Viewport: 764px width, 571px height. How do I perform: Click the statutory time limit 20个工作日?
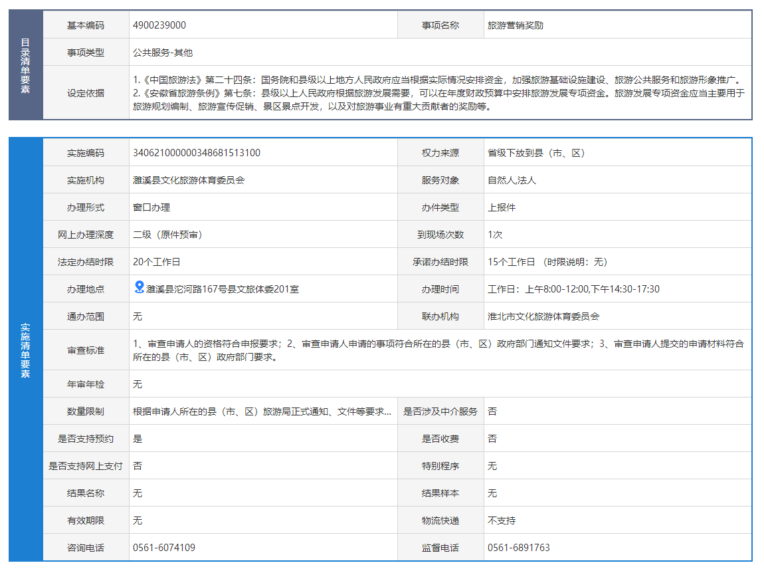(156, 263)
